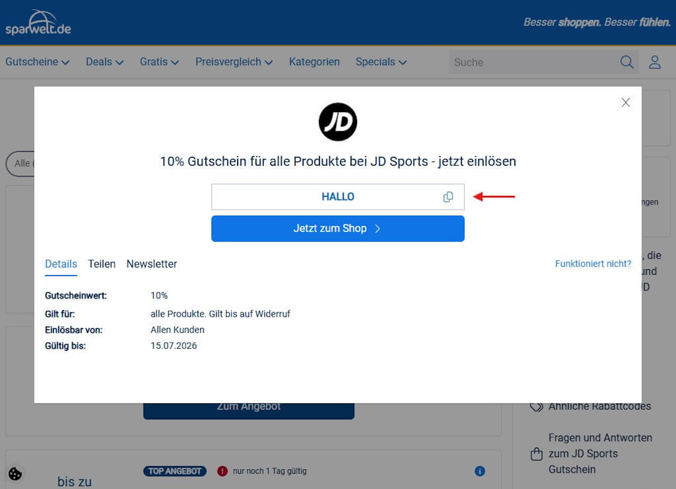Click the TOP ANGEBOT badge

point(175,471)
